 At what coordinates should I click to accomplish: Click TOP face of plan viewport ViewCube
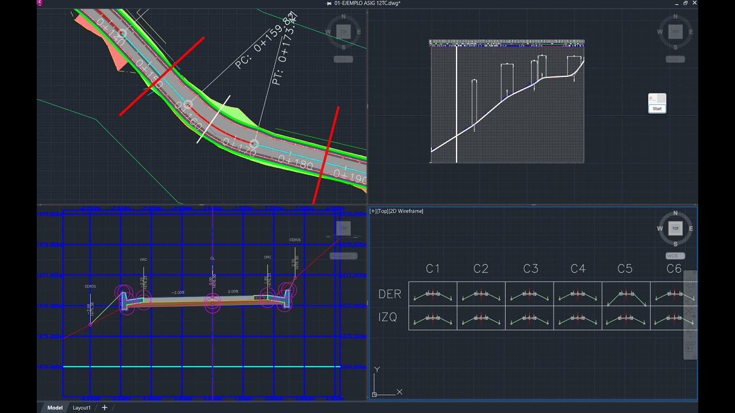click(343, 32)
